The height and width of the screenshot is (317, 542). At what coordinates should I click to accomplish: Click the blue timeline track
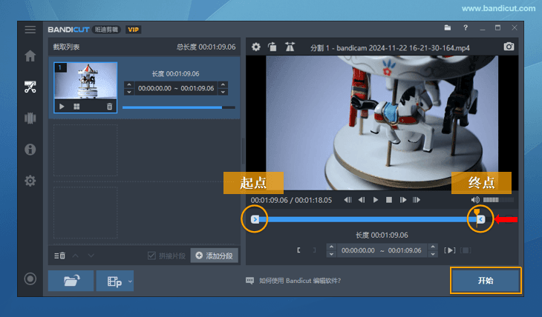click(x=368, y=219)
